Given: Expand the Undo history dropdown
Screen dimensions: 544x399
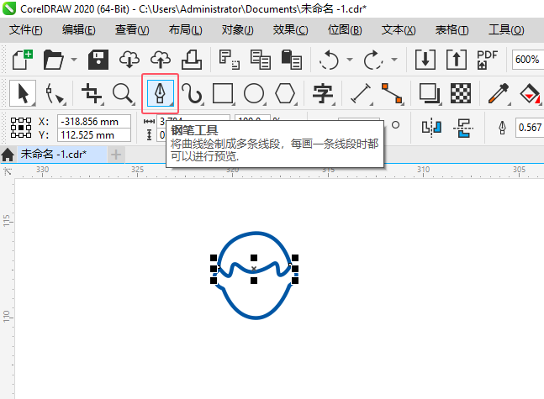Looking at the screenshot, I should coord(350,60).
